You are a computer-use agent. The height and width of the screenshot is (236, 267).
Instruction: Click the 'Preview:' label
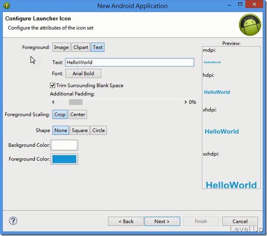[231, 43]
